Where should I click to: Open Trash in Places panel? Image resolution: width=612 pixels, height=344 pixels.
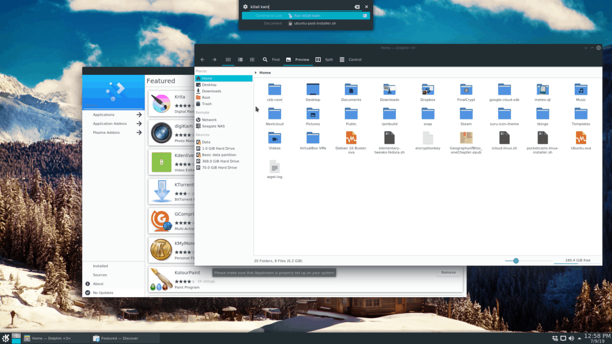pos(223,104)
